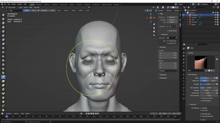Open the Playback timeline menu
The image size is (220, 123).
coord(9,113)
